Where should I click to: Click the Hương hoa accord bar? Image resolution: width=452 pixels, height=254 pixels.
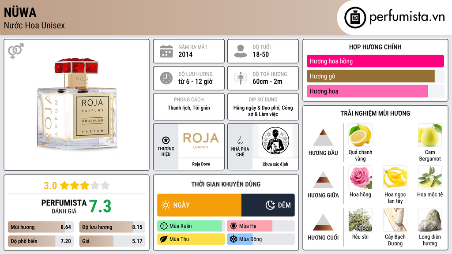tap(375, 91)
